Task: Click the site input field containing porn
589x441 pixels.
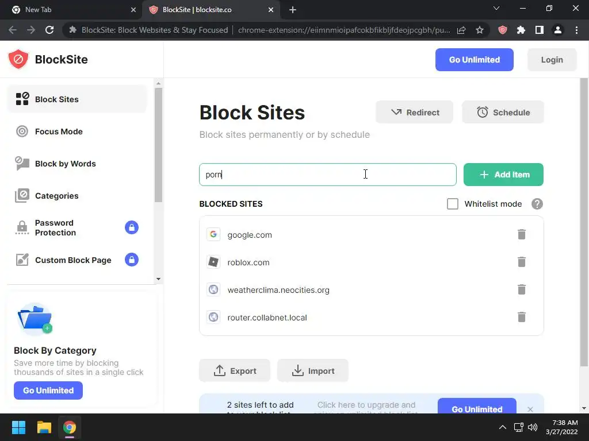Action: point(327,175)
